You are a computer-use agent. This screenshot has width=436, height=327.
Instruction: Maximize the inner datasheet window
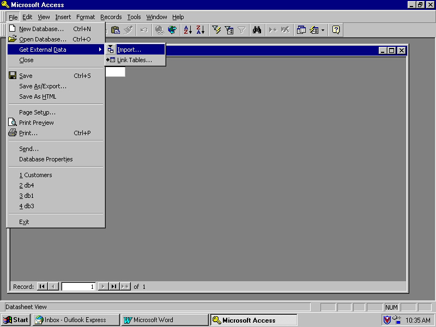(391, 51)
